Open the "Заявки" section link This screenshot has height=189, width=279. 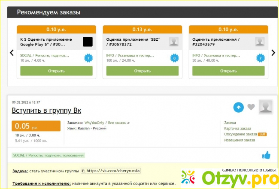(x=230, y=123)
